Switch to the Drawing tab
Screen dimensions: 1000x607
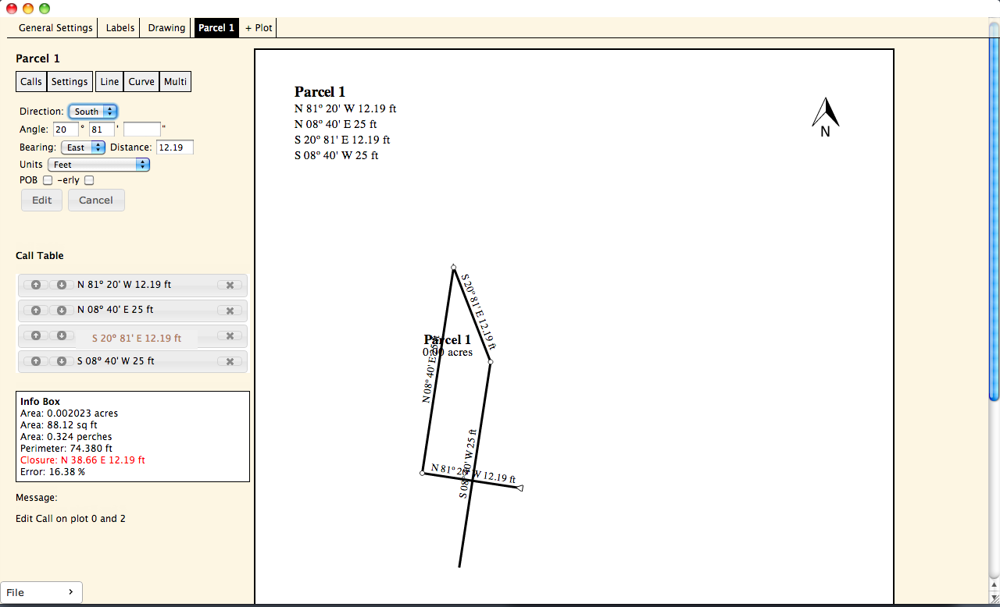pos(165,27)
